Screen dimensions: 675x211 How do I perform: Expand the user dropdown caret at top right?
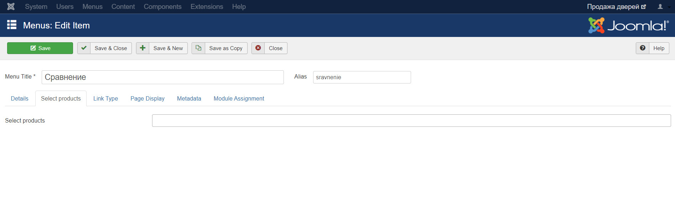tap(669, 7)
